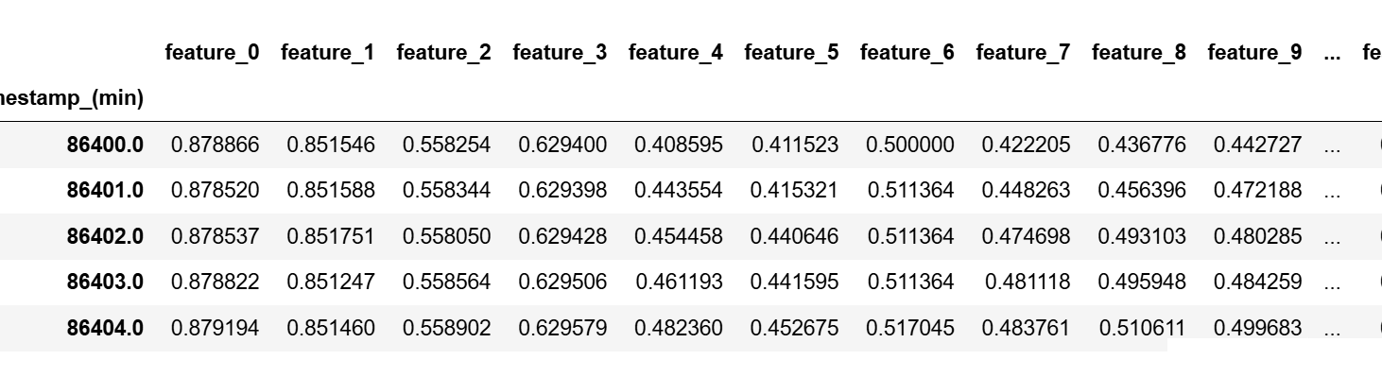Click the cell value 0.878866

point(216,145)
